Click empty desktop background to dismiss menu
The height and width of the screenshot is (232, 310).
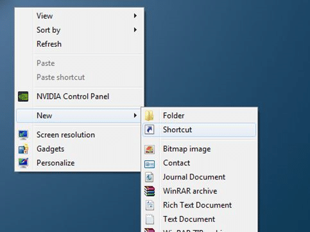pos(214,53)
